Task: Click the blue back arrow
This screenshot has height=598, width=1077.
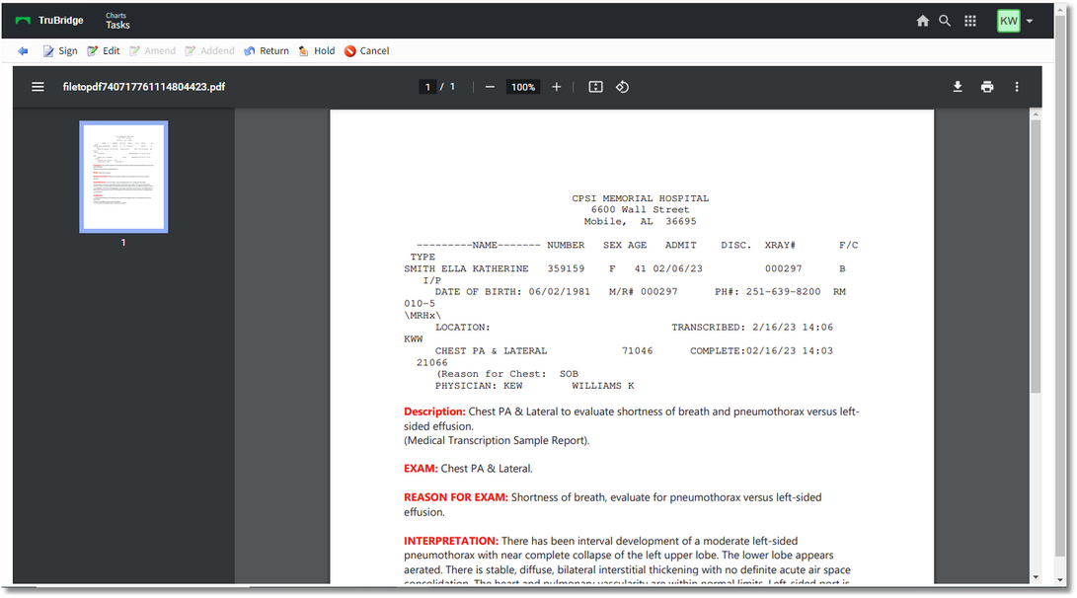Action: pos(23,50)
